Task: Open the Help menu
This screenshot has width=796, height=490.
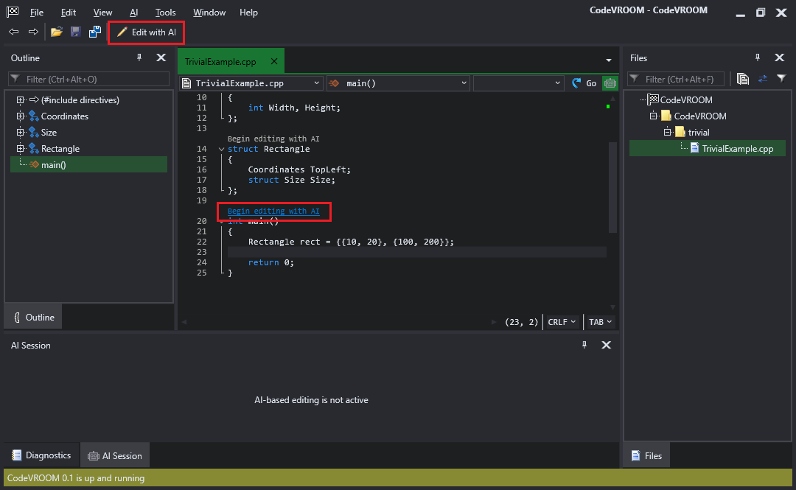Action: 249,13
